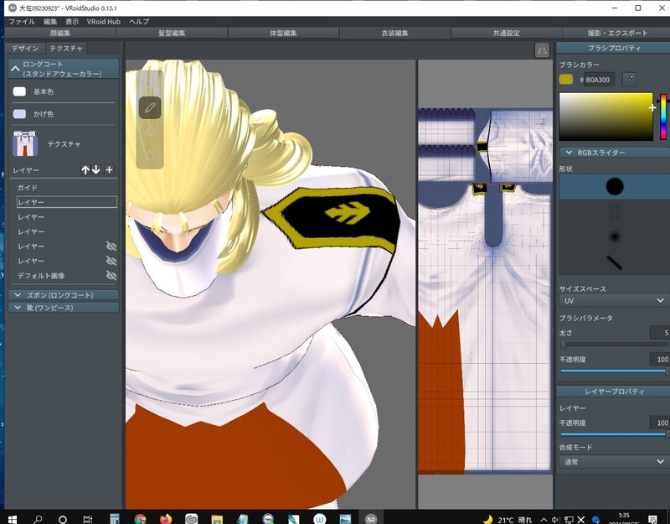Open Firefox from the taskbar
This screenshot has height=524, width=670.
pos(166,519)
